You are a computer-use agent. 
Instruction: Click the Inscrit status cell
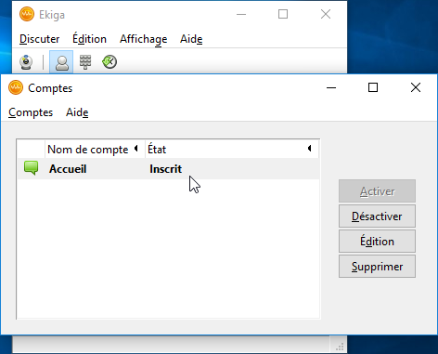tap(166, 169)
